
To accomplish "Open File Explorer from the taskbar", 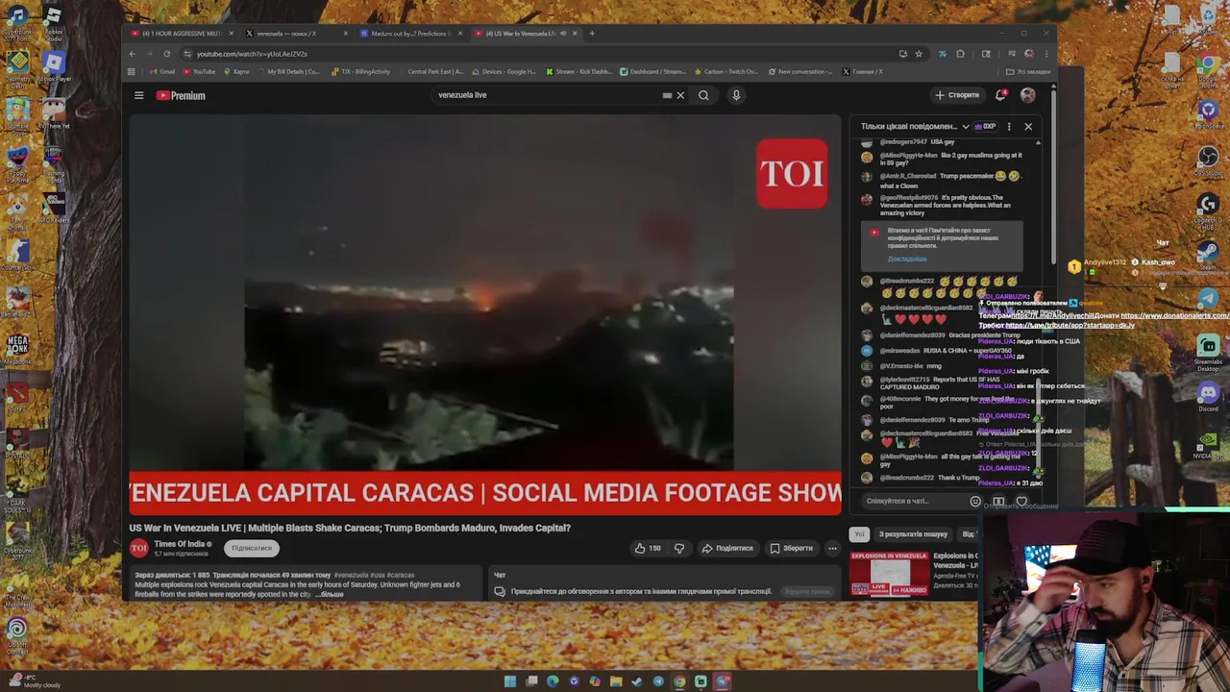I will coord(616,681).
